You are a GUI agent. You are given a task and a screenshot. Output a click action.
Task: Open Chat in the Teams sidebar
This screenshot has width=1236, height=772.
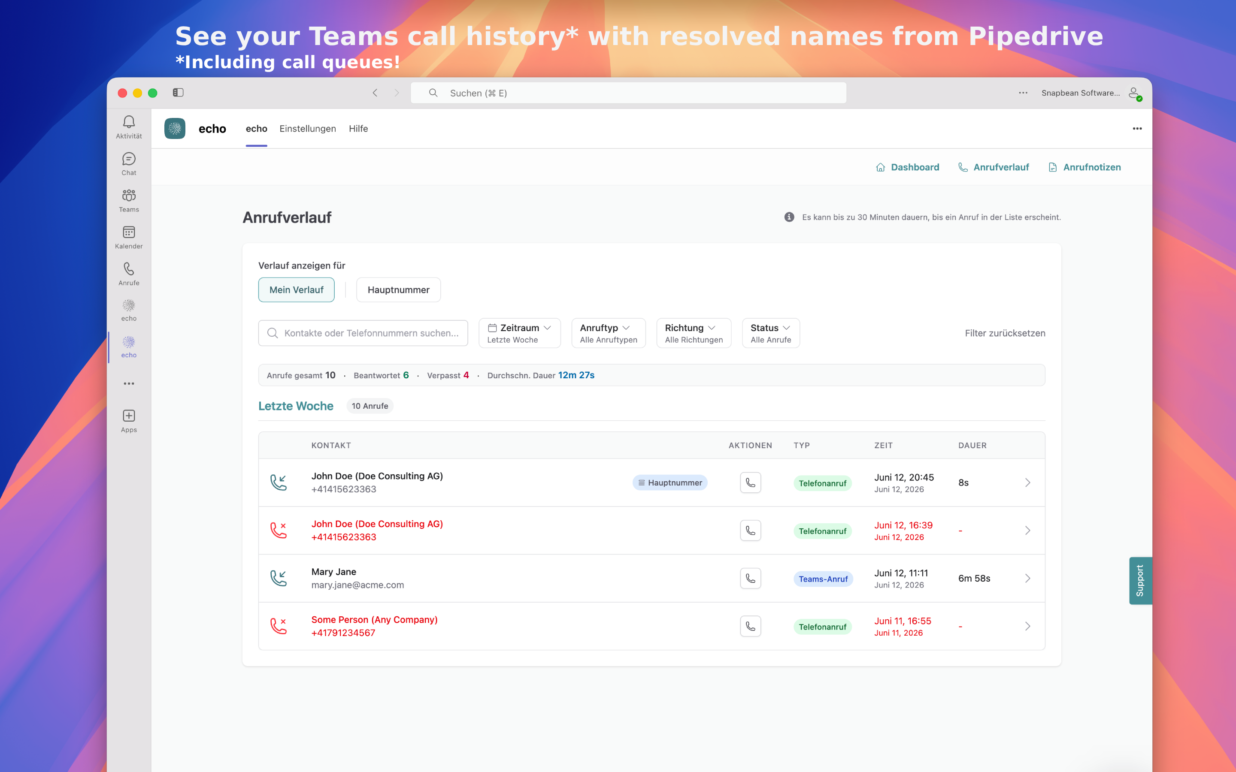coord(129,164)
